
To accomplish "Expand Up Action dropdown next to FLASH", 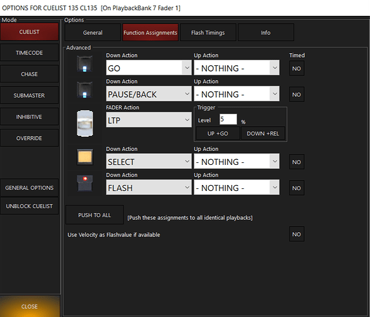I will [237, 188].
